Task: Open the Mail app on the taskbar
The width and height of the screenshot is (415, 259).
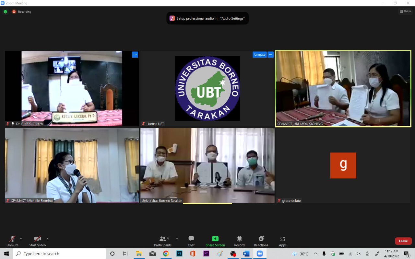Action: point(152,254)
